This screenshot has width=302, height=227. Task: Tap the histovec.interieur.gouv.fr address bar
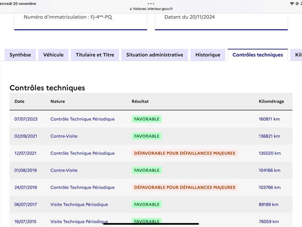[x=151, y=9]
